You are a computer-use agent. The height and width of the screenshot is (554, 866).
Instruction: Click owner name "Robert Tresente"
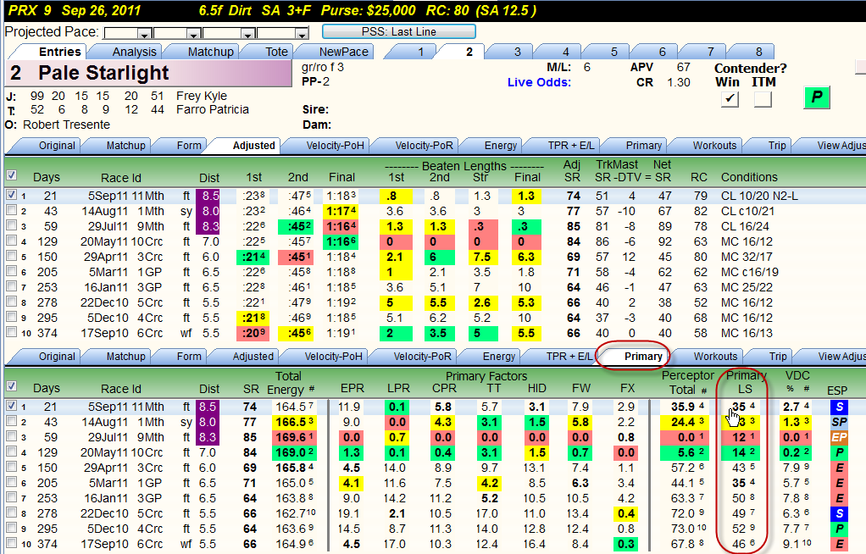(66, 125)
